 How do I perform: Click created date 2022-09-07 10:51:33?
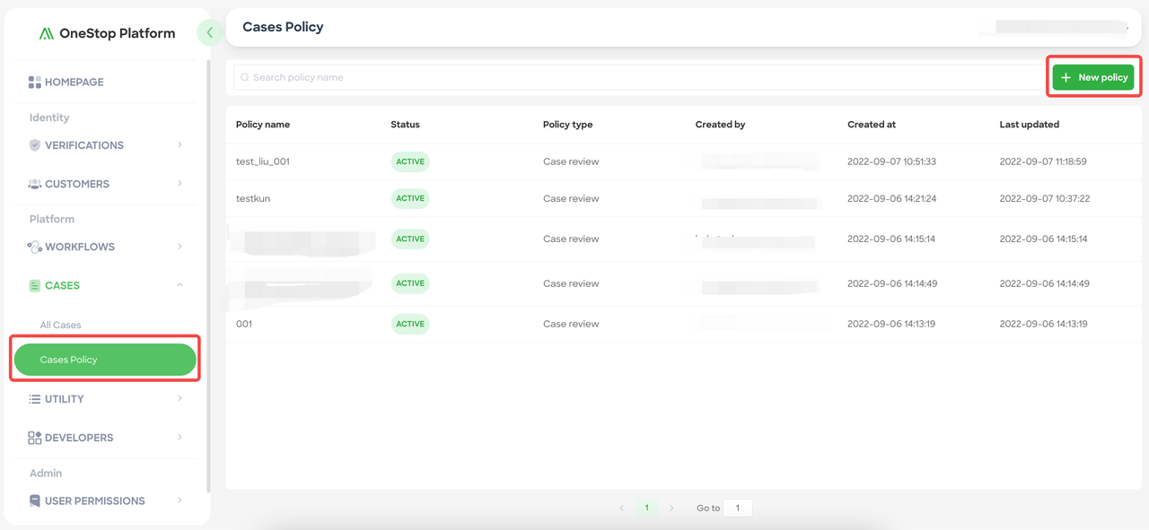[x=891, y=162]
